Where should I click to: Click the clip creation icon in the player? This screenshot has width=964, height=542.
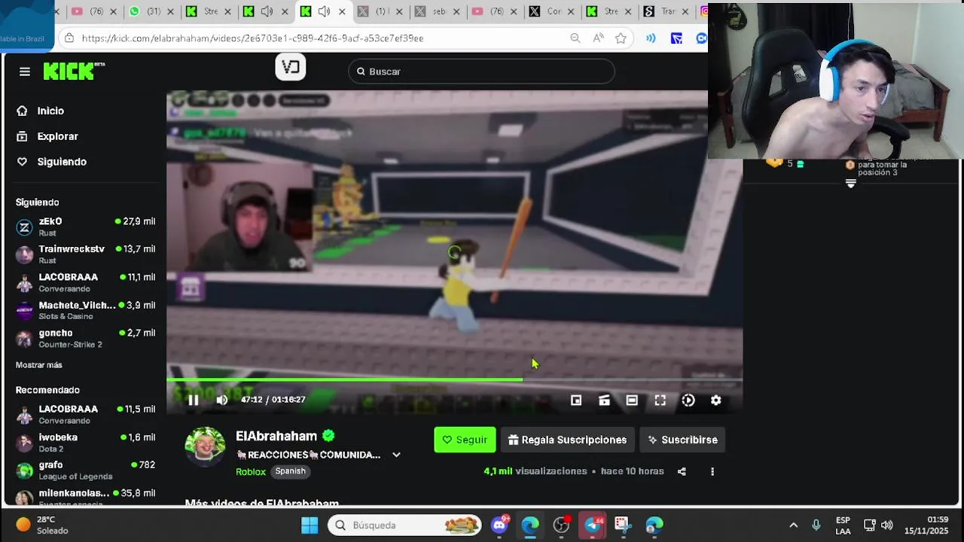[604, 400]
